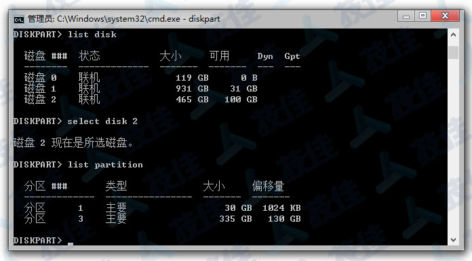
Task: Click the 'list disk' command text
Action: (92, 35)
